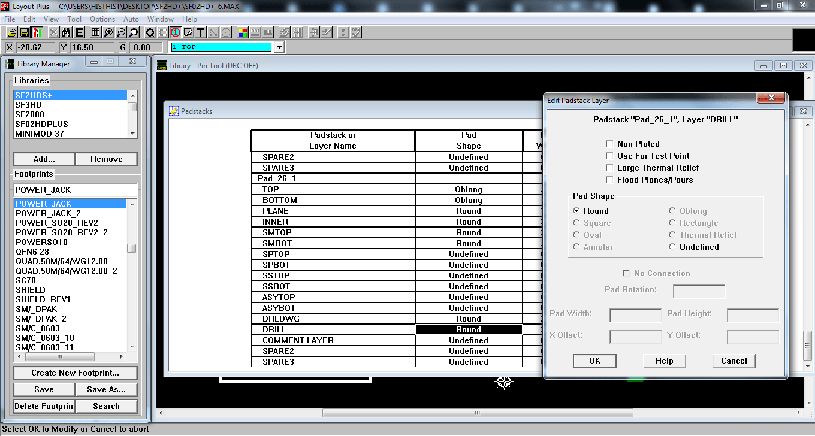Image resolution: width=815 pixels, height=436 pixels.
Task: Open the Component spreadsheet
Action: pos(95,32)
